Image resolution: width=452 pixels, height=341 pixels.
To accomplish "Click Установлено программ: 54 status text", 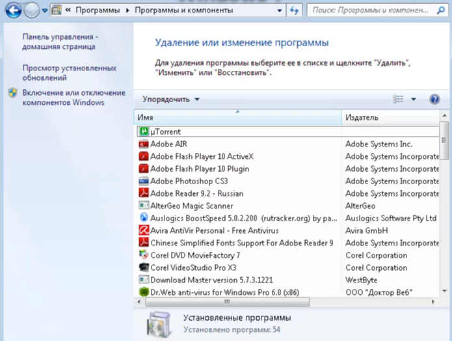I will 232,330.
